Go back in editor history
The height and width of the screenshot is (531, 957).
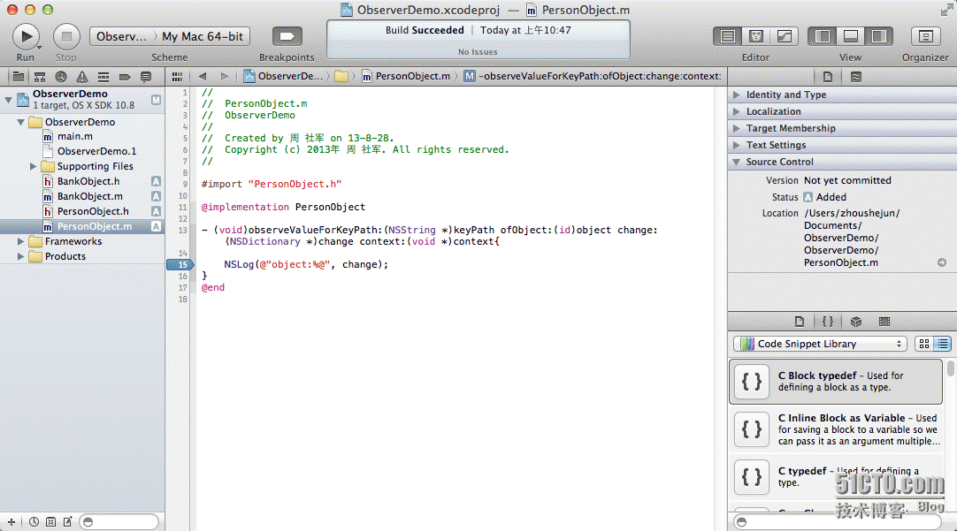click(x=203, y=76)
